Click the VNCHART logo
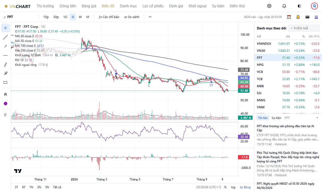The height and width of the screenshot is (191, 322). (17, 6)
